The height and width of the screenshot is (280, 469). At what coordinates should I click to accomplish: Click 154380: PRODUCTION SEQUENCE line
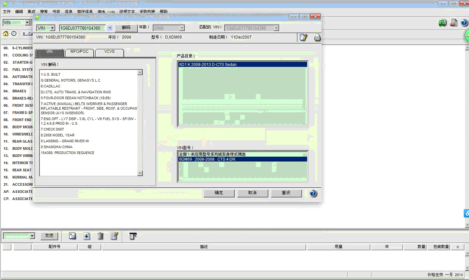[x=68, y=153]
